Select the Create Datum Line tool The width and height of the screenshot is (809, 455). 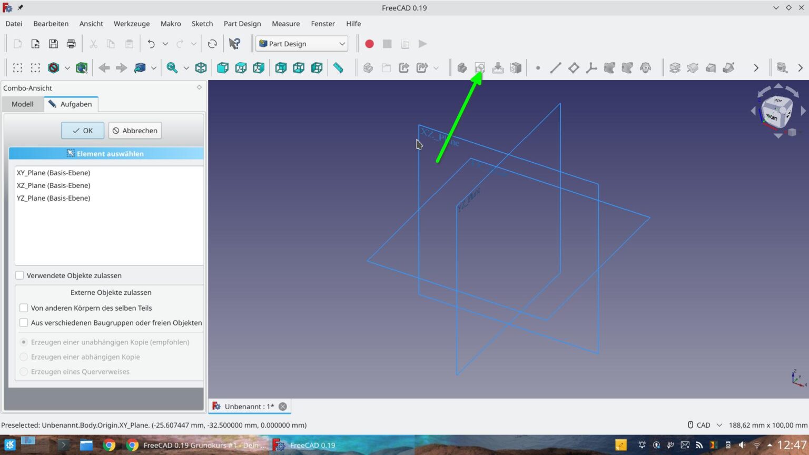556,67
